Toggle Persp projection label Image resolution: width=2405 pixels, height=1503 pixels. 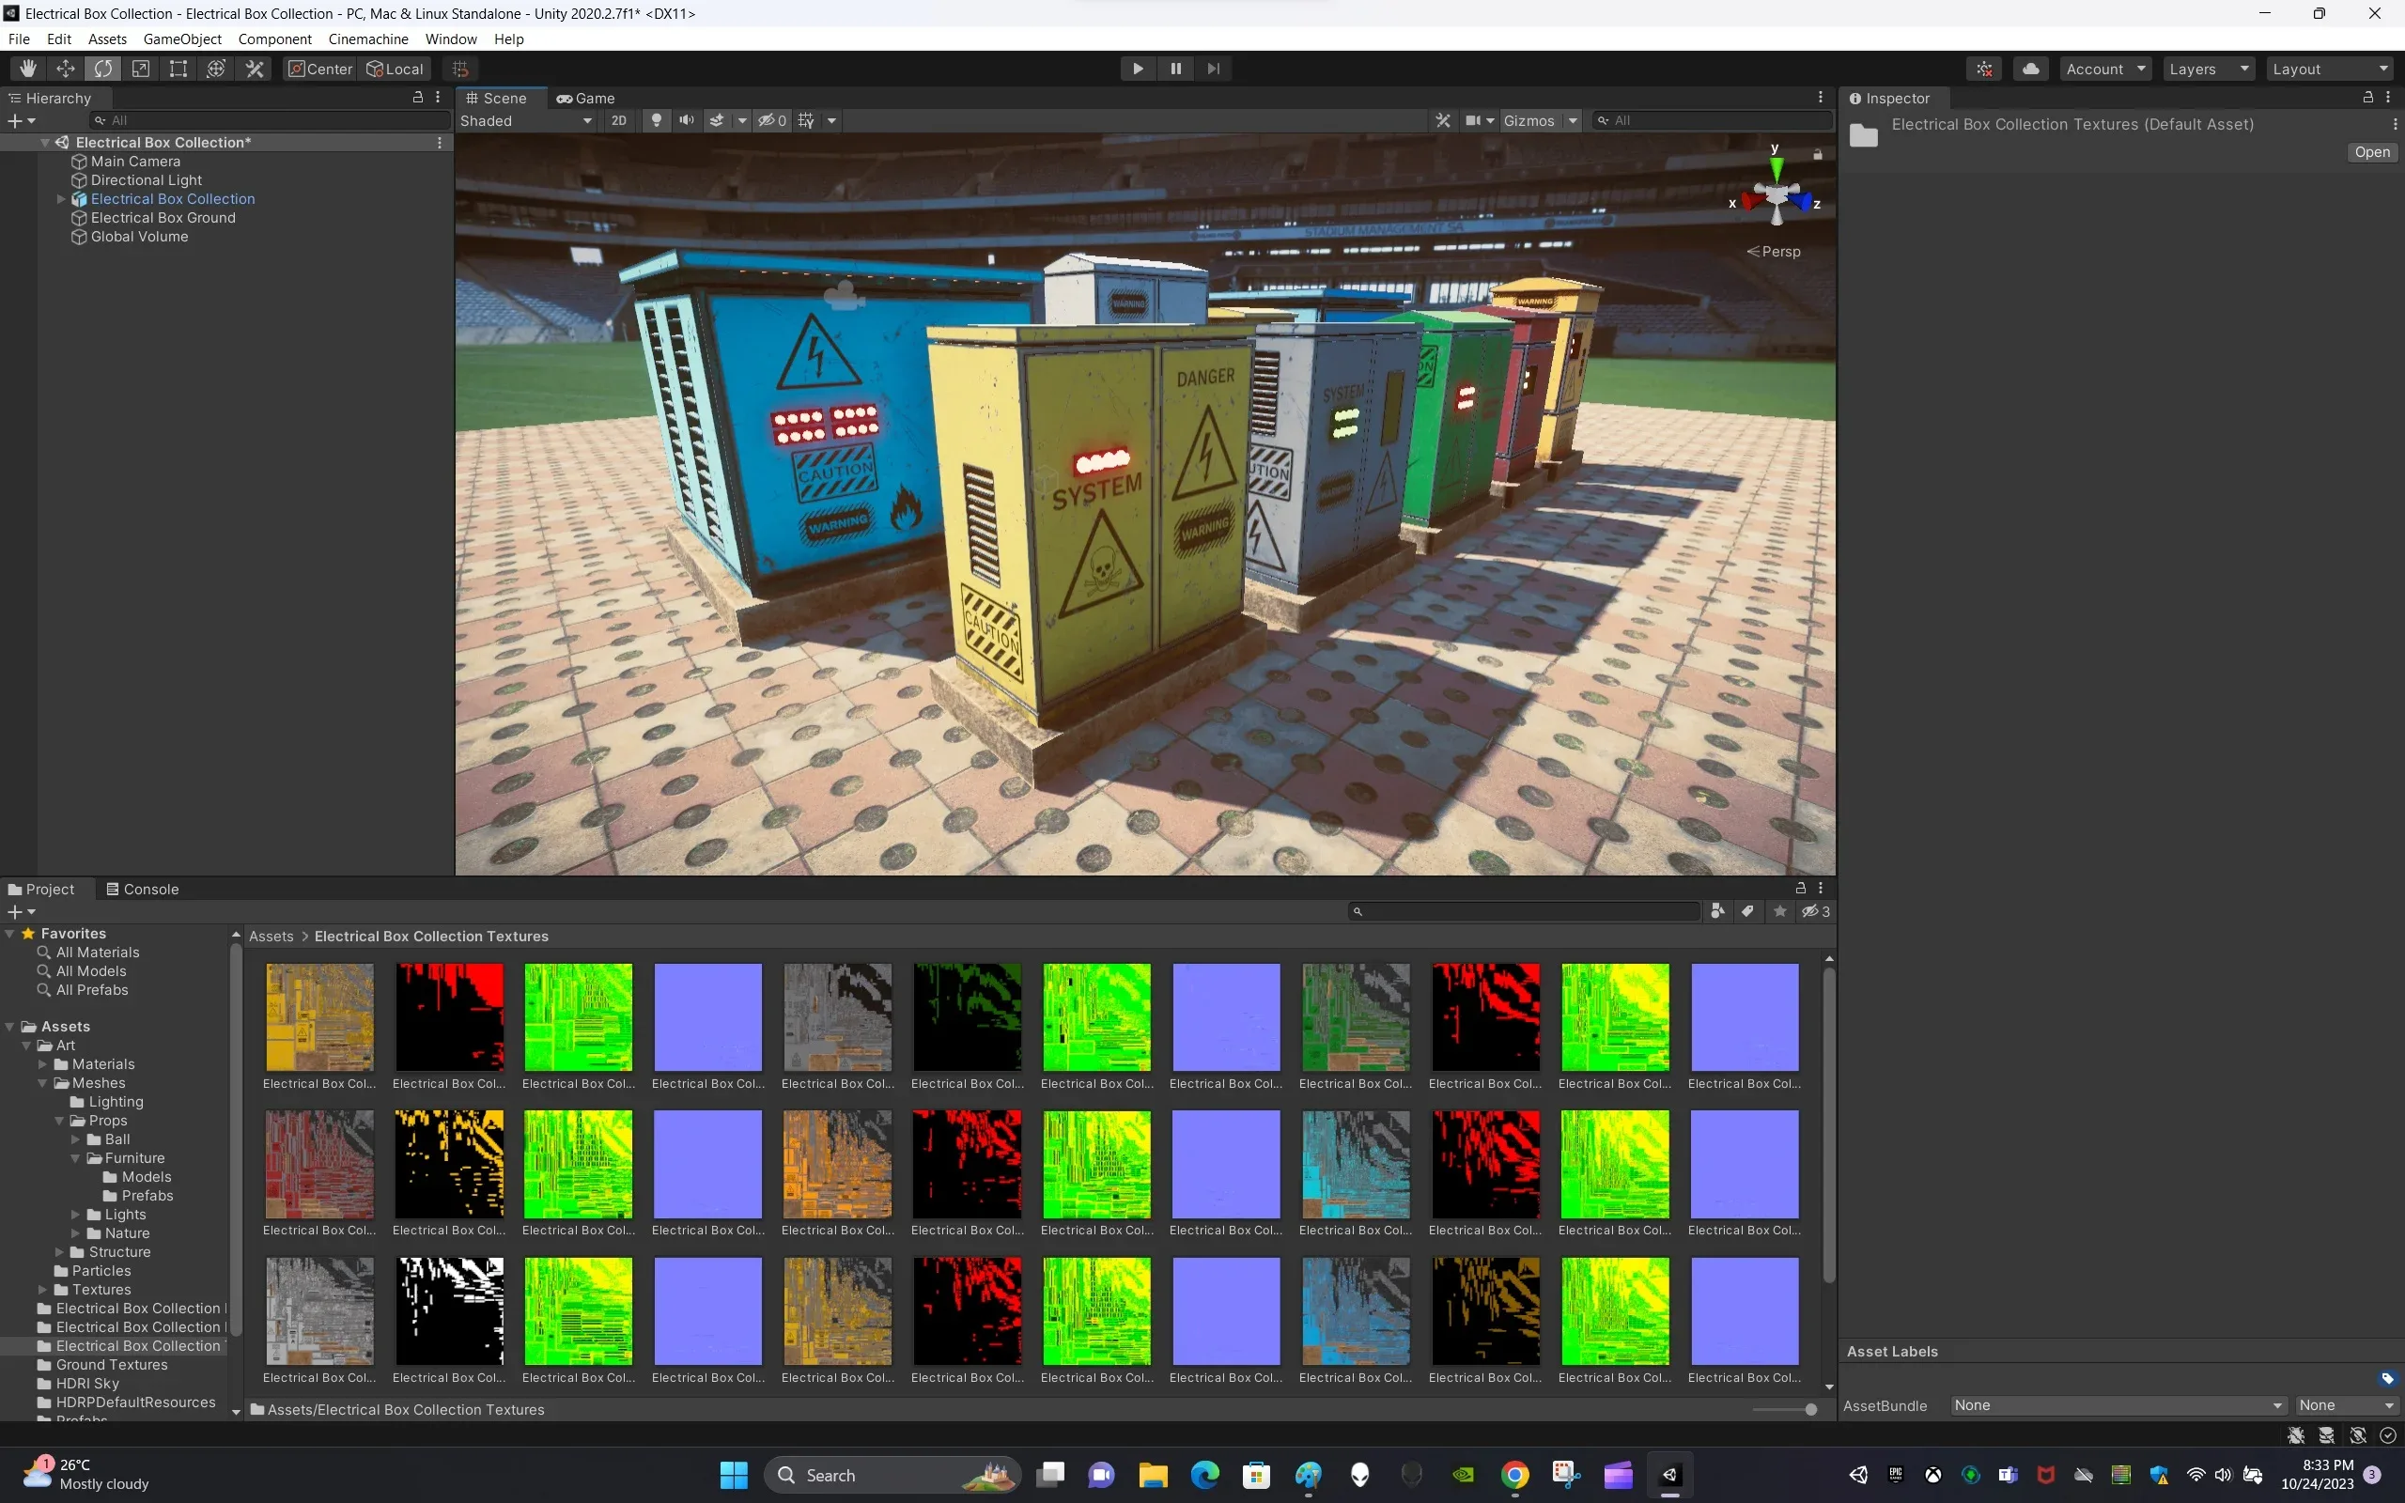tap(1774, 252)
